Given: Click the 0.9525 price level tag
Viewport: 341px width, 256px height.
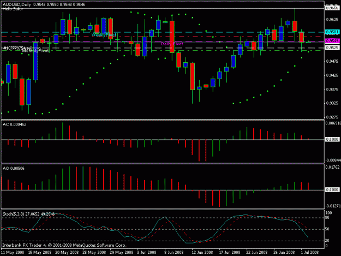Looking at the screenshot, I should click(332, 47).
